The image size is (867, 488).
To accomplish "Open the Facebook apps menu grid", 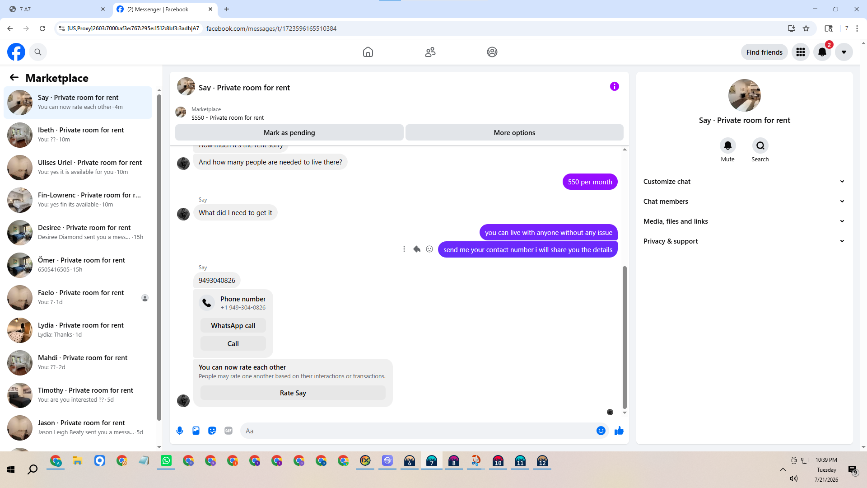I will coord(801,52).
